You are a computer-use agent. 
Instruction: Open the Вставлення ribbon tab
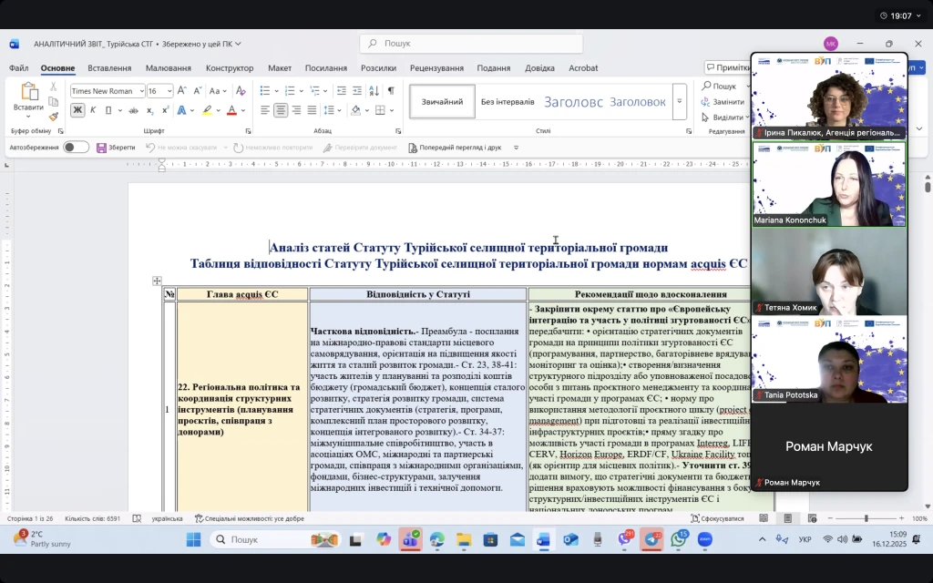[109, 68]
